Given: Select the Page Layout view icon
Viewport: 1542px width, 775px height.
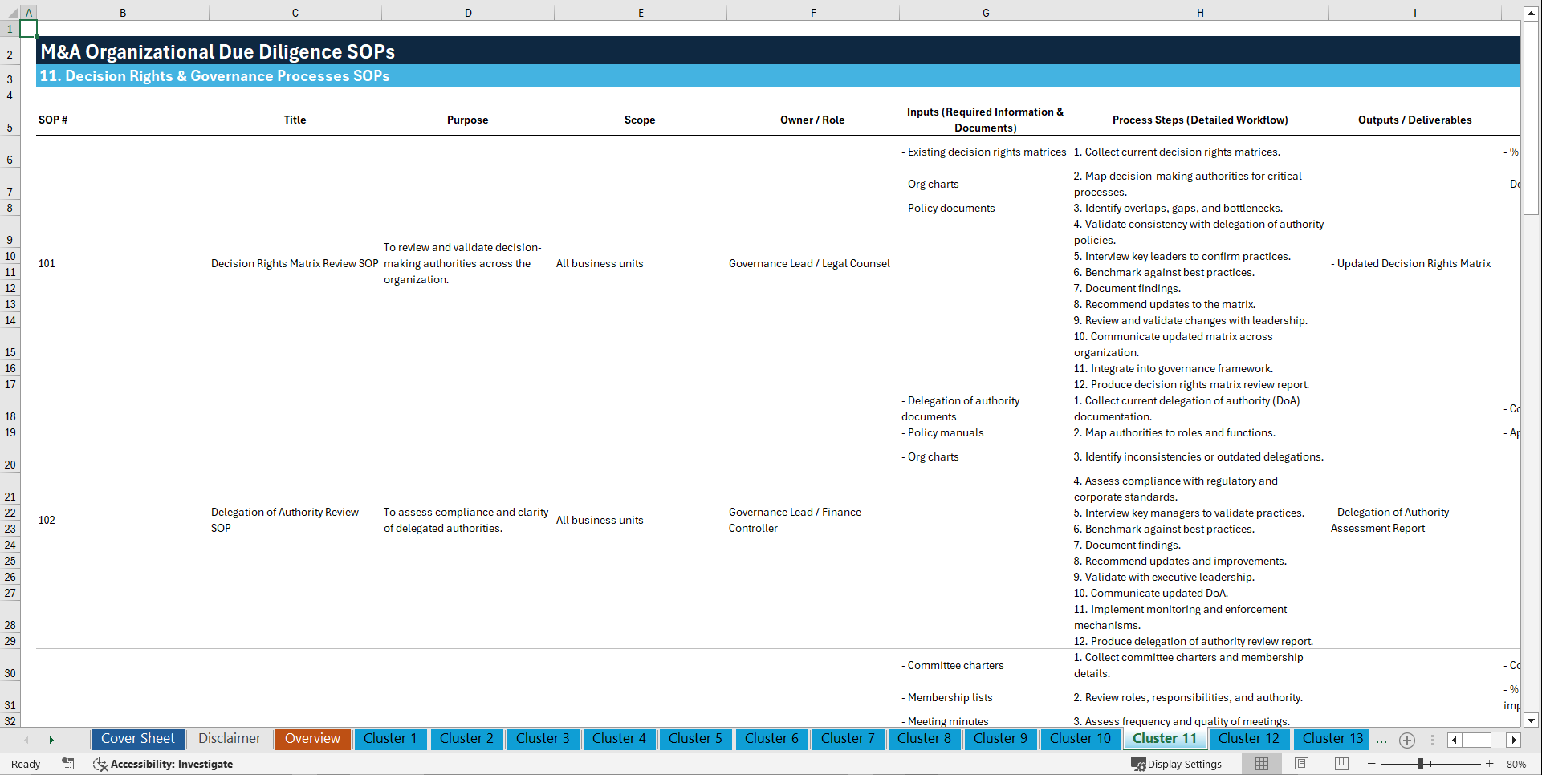Looking at the screenshot, I should tap(1300, 764).
